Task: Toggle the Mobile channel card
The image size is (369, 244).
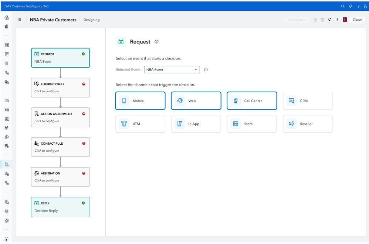Action: (x=140, y=101)
